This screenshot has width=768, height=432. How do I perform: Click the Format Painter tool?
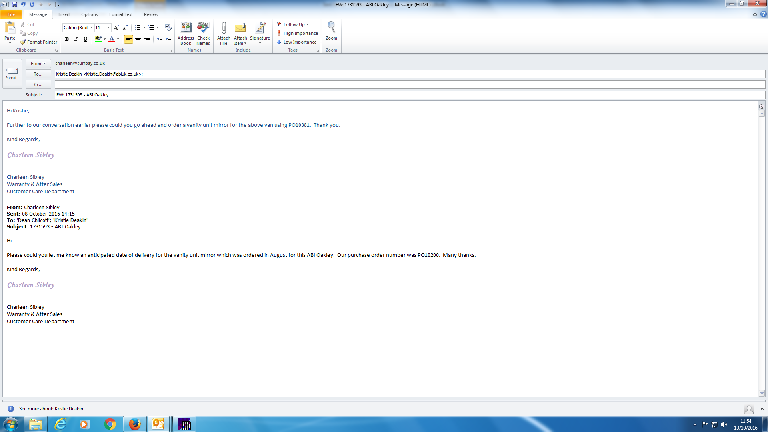pos(39,42)
